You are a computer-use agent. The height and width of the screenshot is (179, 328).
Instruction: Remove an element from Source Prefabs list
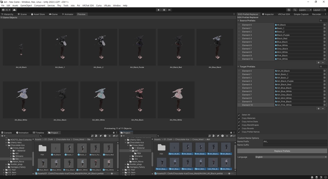[323, 63]
